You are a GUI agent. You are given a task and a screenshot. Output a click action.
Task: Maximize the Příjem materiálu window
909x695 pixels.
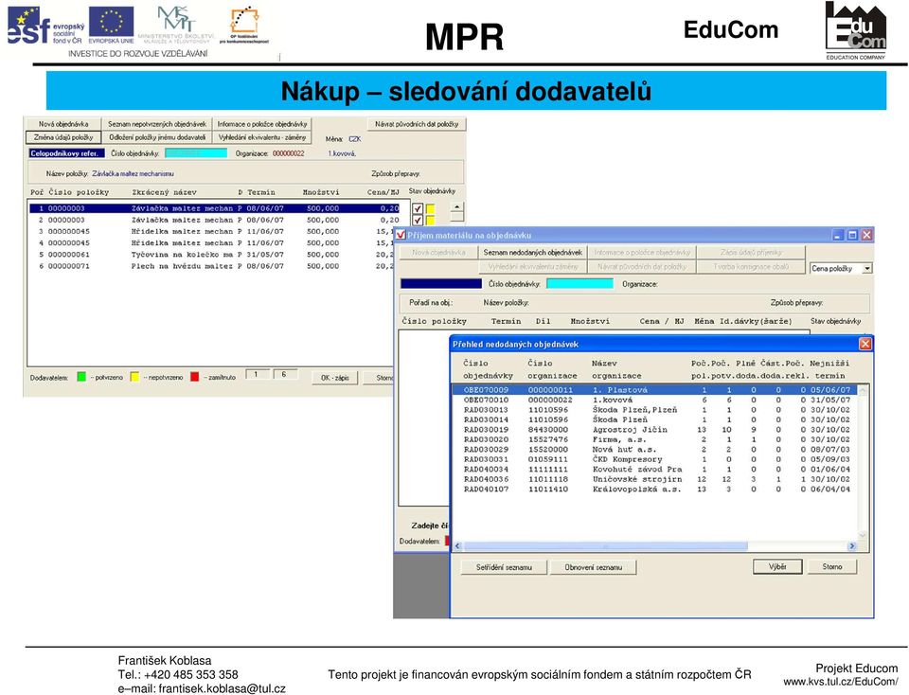[852, 235]
